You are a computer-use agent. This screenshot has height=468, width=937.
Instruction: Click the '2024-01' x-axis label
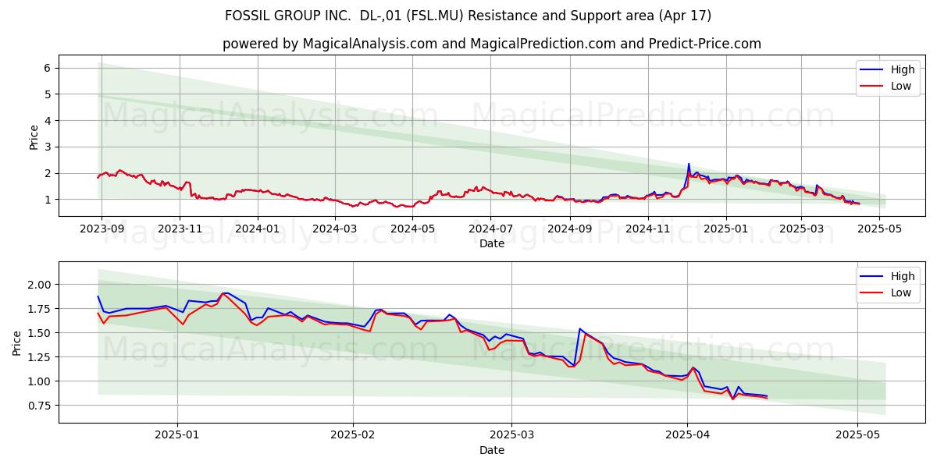tap(258, 229)
